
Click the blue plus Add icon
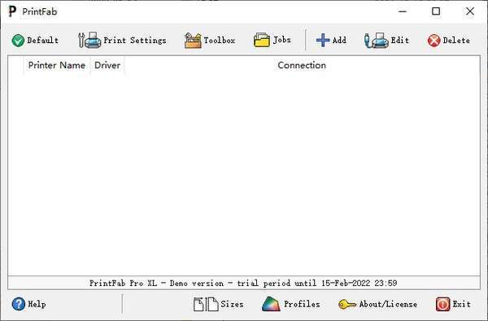coord(323,40)
